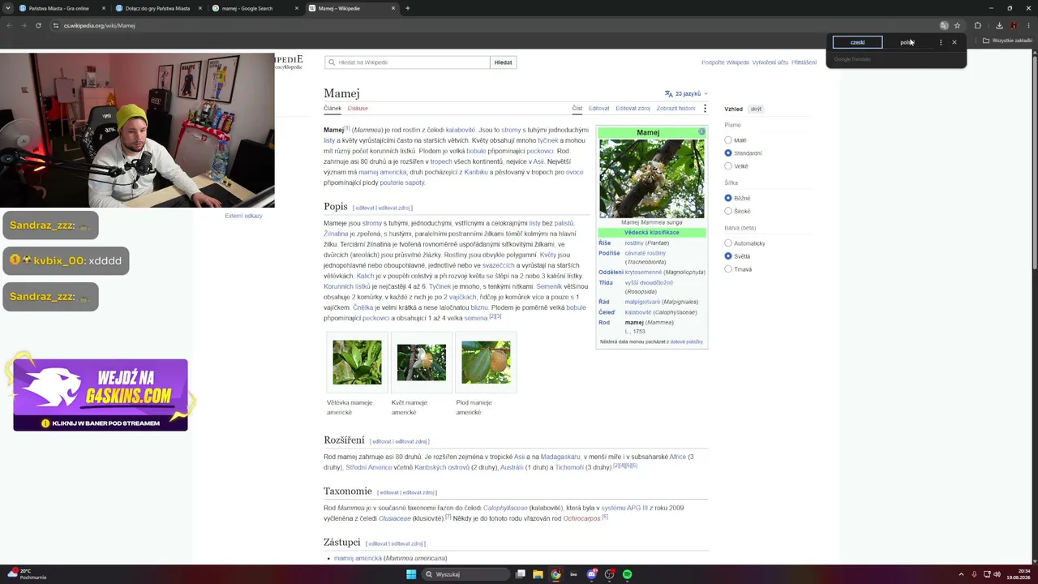Click the infobox info icon next to Mamej
Image resolution: width=1038 pixels, height=584 pixels.
click(701, 131)
